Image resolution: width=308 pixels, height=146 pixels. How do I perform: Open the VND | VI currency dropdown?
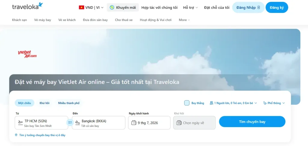[x=91, y=8]
